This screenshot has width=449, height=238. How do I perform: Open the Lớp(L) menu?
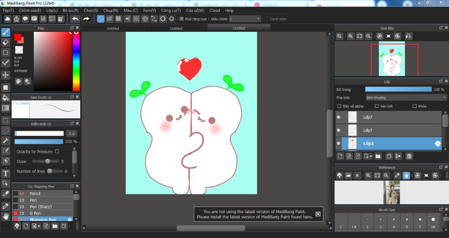52,10
